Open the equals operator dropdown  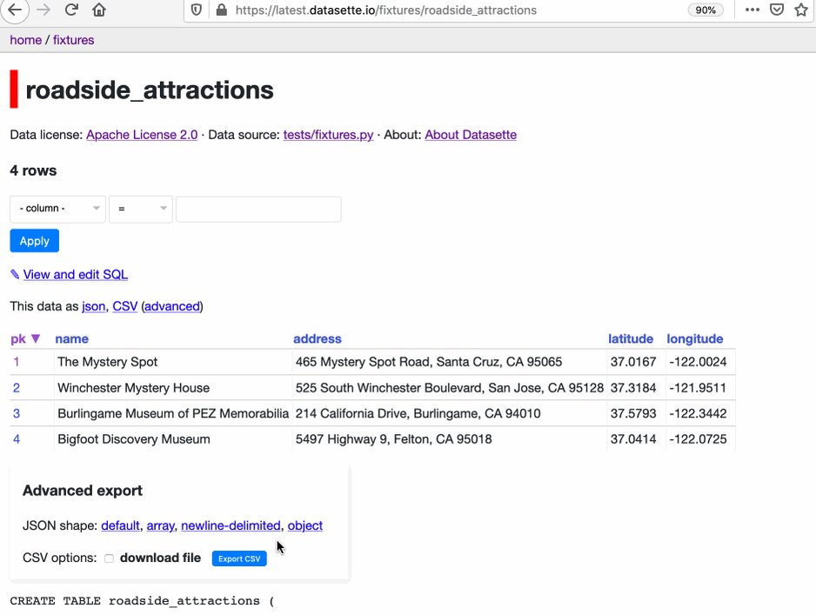(x=141, y=209)
